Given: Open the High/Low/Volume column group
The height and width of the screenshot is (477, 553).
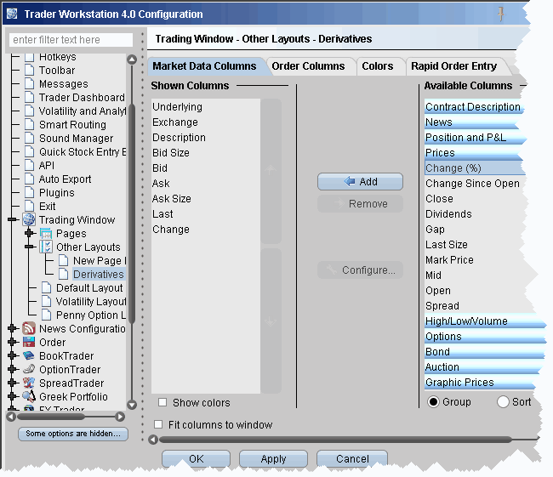Looking at the screenshot, I should tap(485, 321).
